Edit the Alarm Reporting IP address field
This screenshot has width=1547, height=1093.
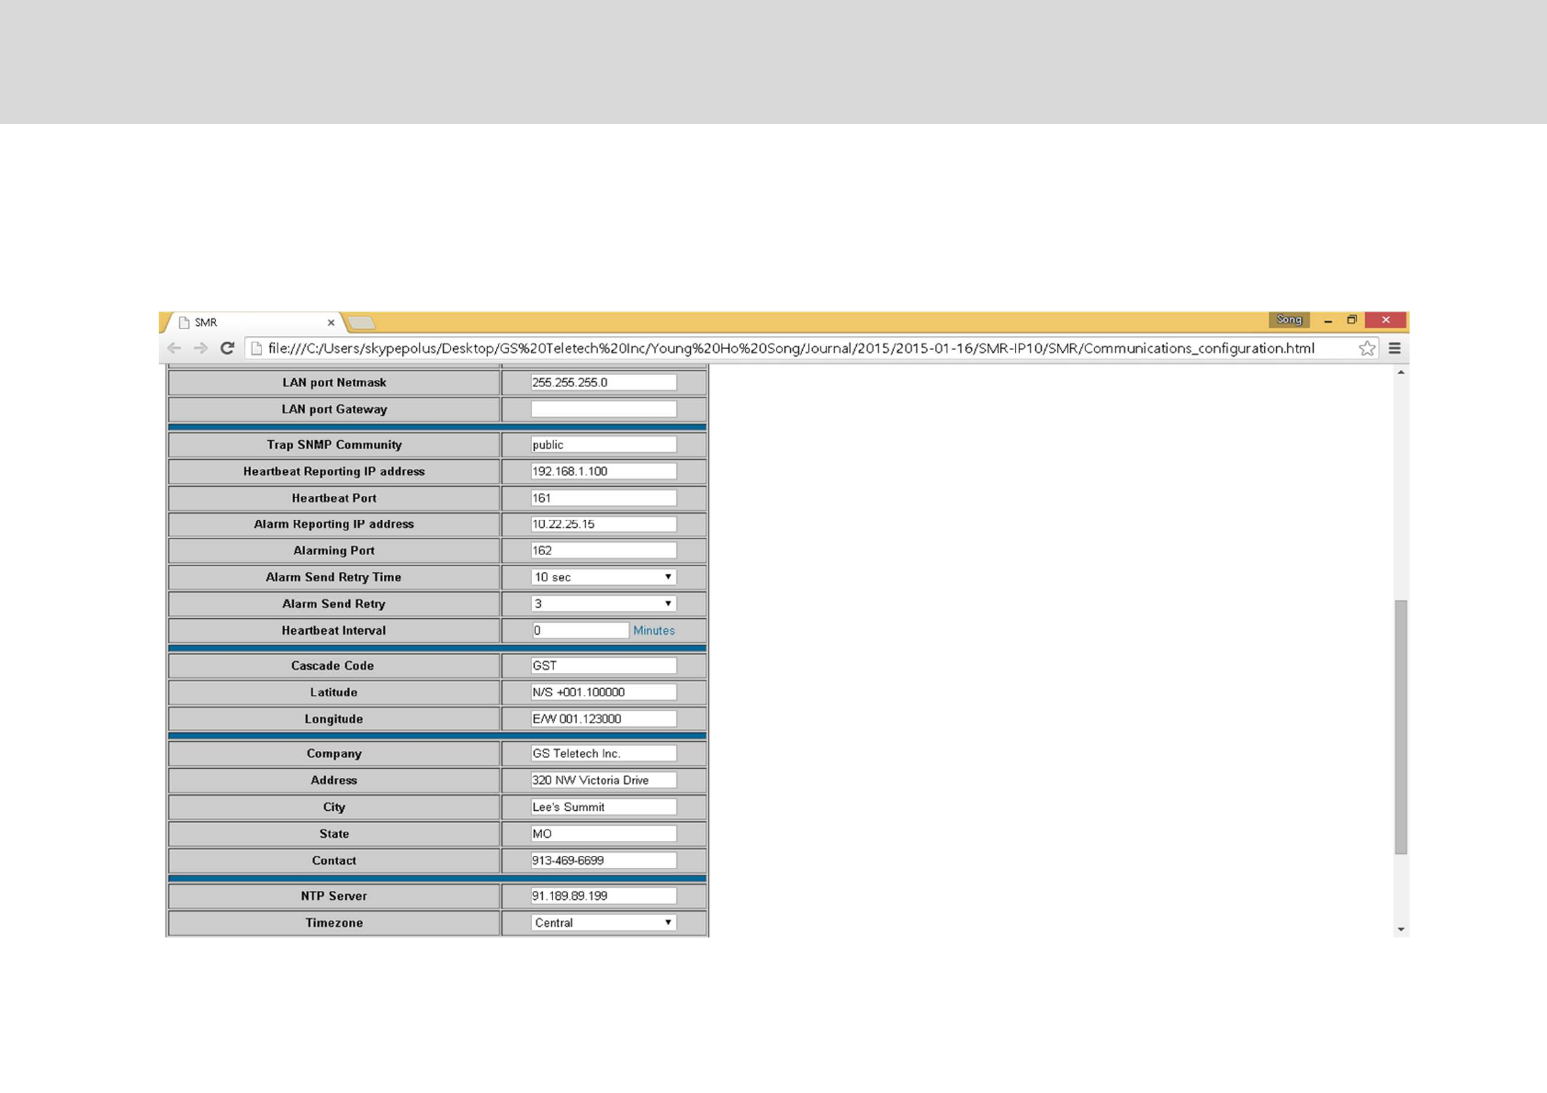[604, 524]
